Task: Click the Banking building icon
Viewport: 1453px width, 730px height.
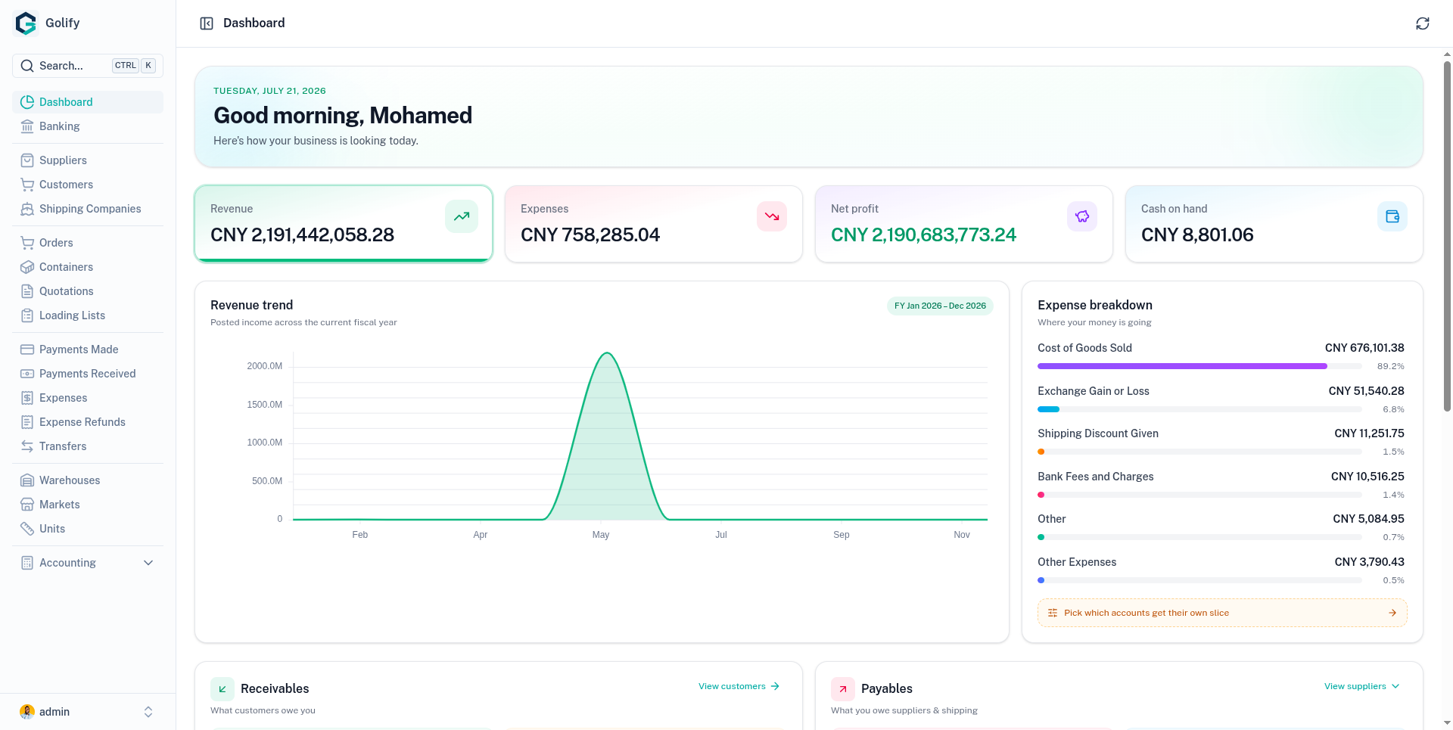Action: click(27, 126)
